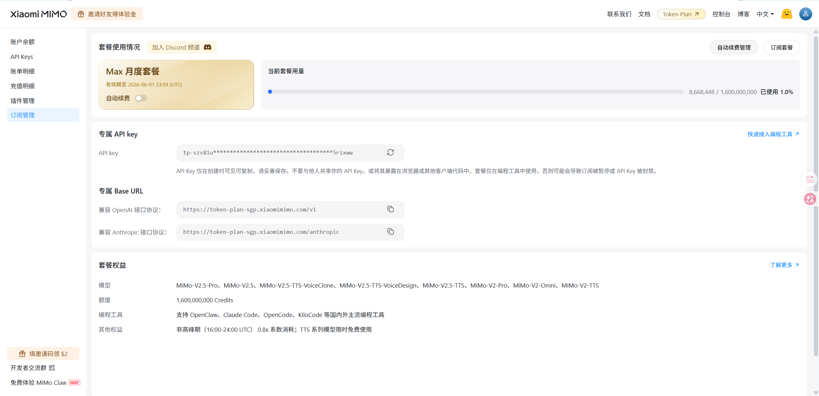819x396 pixels.
Task: Select 充值明细 in the sidebar
Action: tap(43, 86)
